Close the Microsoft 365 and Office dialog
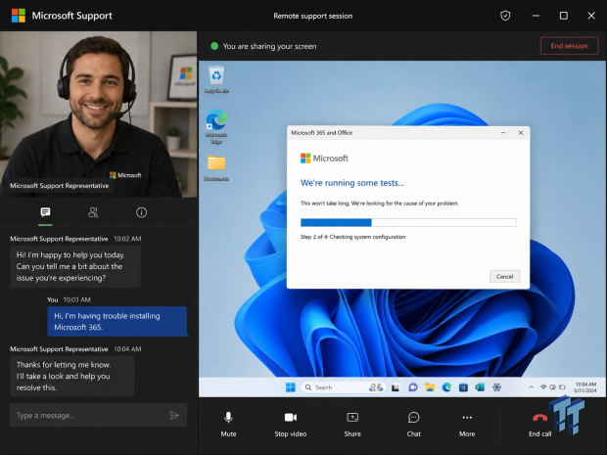The image size is (607, 455). [x=521, y=133]
